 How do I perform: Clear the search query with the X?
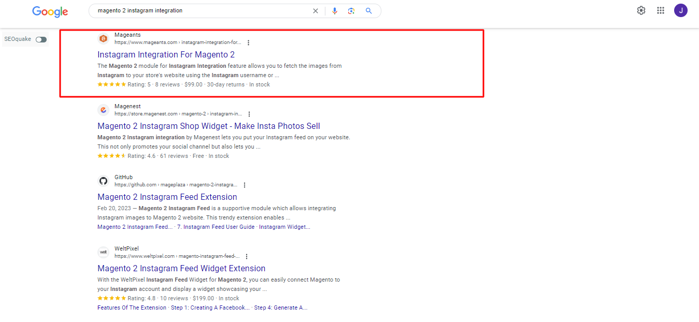tap(316, 10)
